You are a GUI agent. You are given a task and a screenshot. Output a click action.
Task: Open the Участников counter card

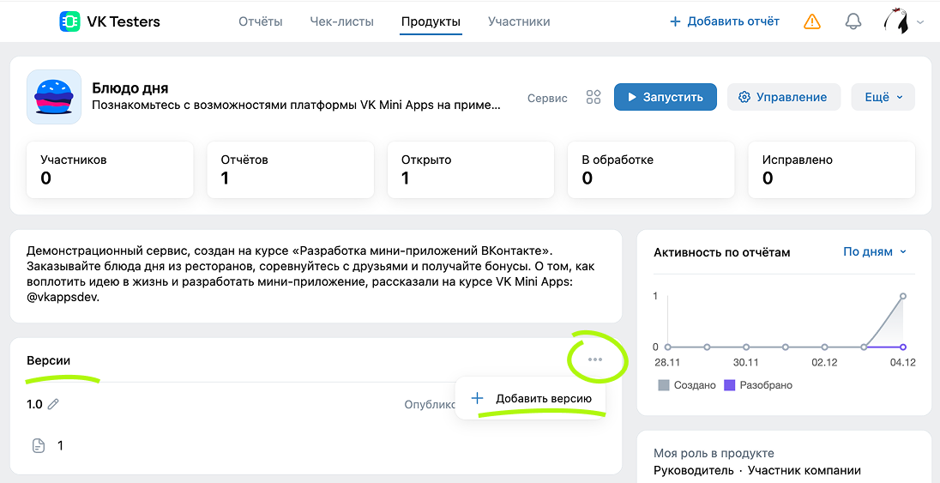(110, 170)
